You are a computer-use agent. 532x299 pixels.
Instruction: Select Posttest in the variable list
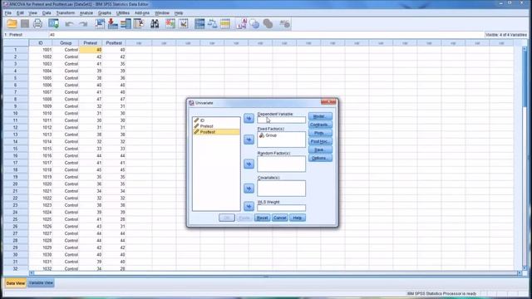[216, 132]
